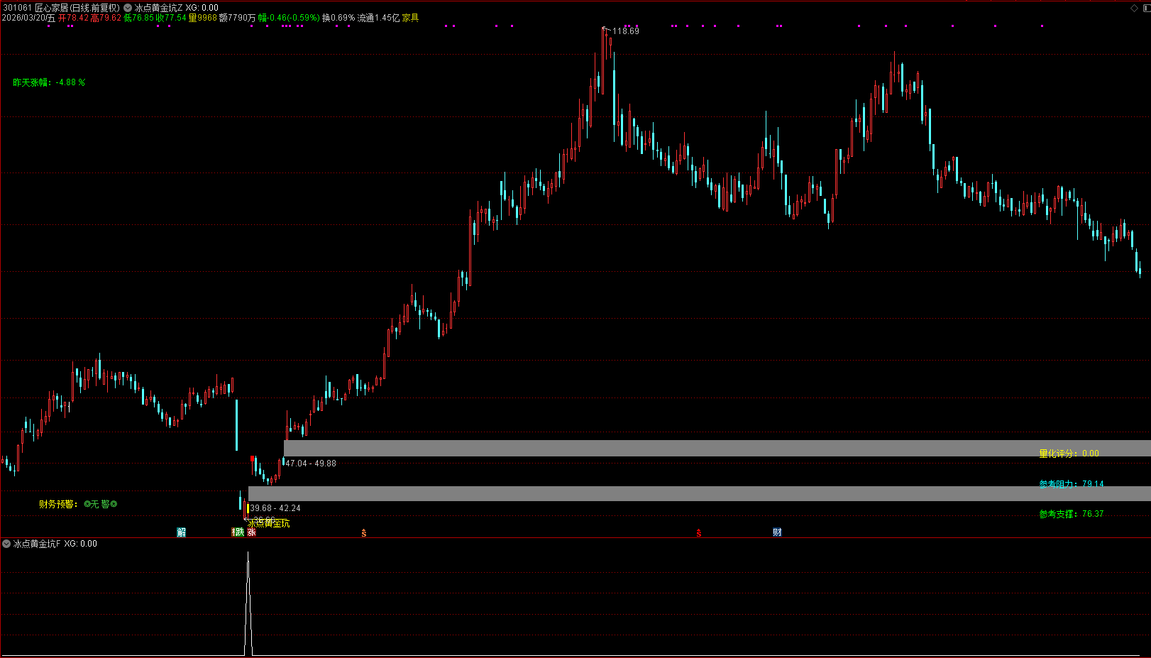This screenshot has width=1151, height=658.
Task: Click the orange S event marker
Action: (364, 533)
